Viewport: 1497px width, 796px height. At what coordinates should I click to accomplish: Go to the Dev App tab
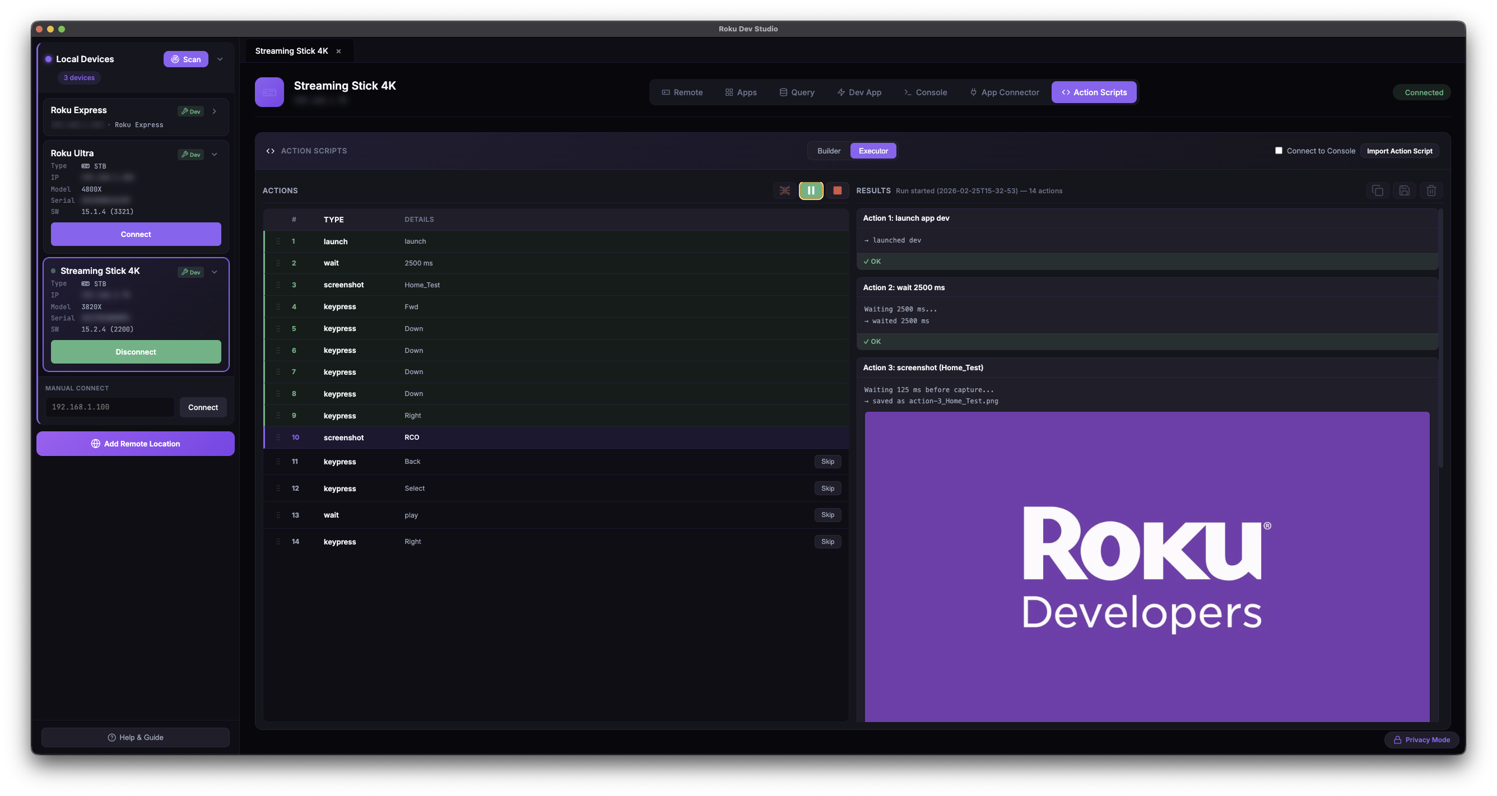[859, 92]
